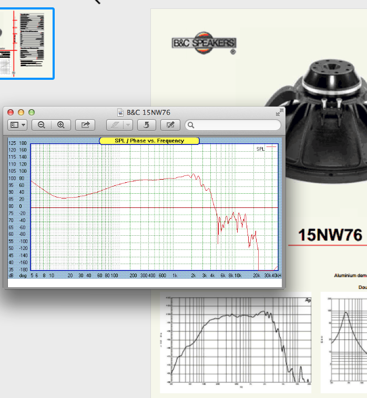Select the highlight pen tool

(x=115, y=125)
